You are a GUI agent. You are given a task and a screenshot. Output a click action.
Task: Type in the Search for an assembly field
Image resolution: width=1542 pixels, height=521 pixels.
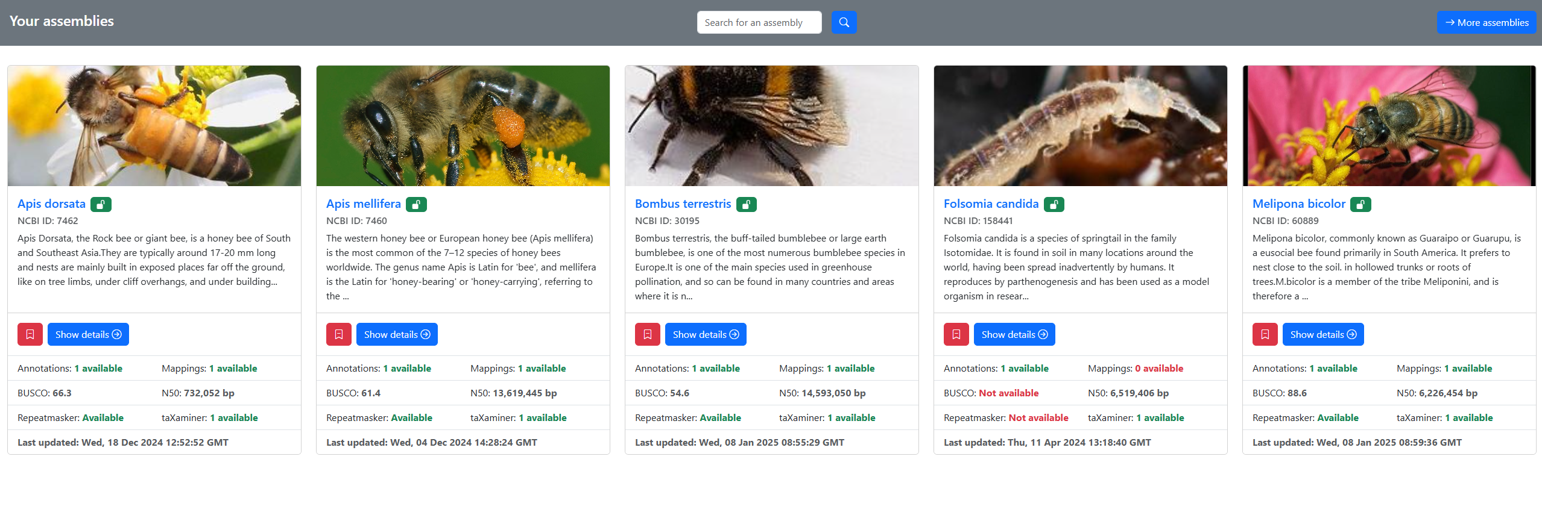[x=759, y=22]
